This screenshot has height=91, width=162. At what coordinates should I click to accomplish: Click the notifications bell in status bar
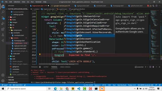pyautogui.click(x=160, y=85)
